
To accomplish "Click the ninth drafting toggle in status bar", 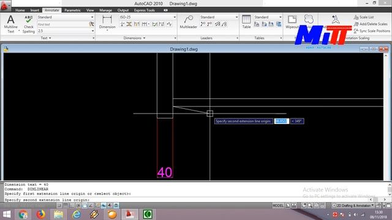I will click(110, 205).
